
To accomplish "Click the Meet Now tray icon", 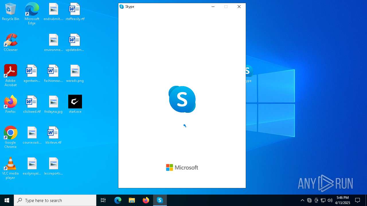I will pyautogui.click(x=316, y=200).
